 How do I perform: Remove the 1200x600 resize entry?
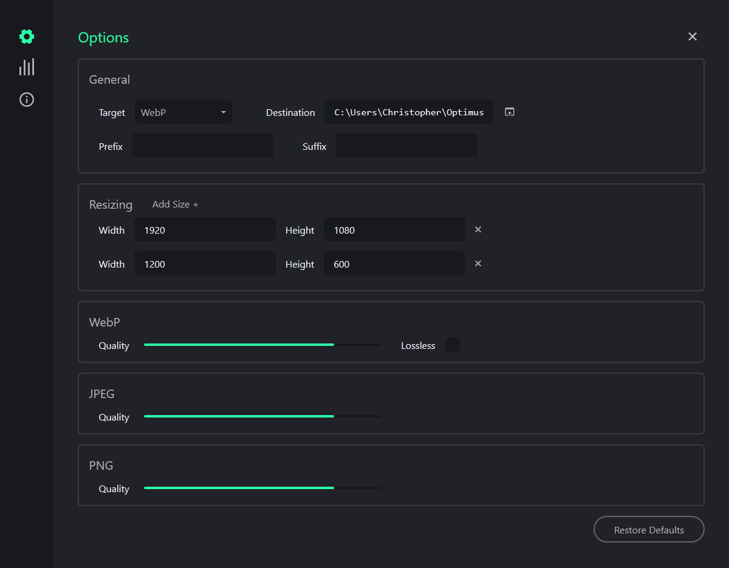478,263
